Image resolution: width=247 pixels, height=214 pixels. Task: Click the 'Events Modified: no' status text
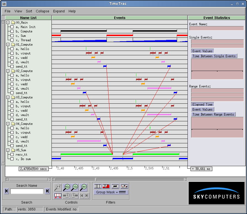pos(61,209)
